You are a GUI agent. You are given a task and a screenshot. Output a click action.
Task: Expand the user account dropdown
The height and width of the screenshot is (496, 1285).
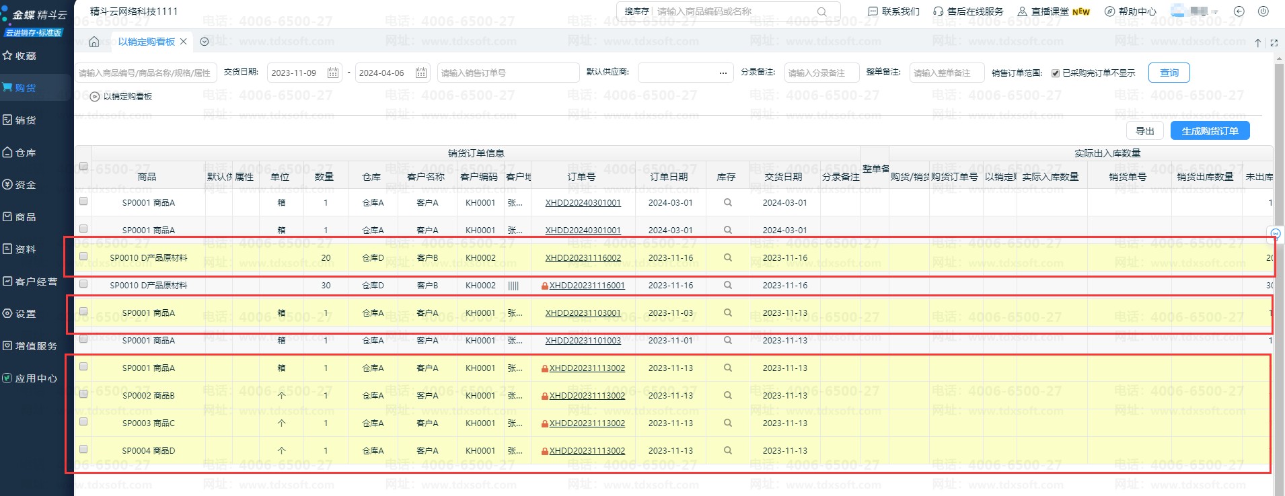1215,12
